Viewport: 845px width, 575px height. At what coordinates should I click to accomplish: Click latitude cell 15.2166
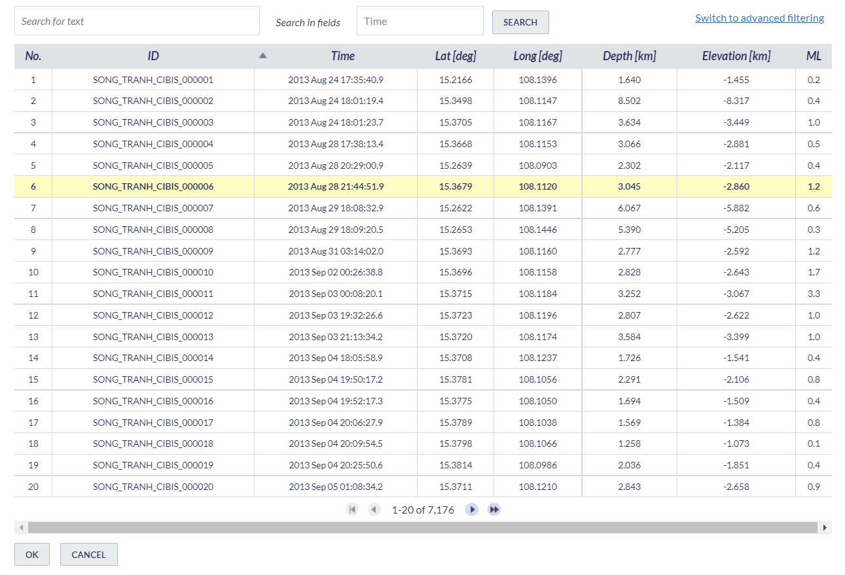(456, 80)
